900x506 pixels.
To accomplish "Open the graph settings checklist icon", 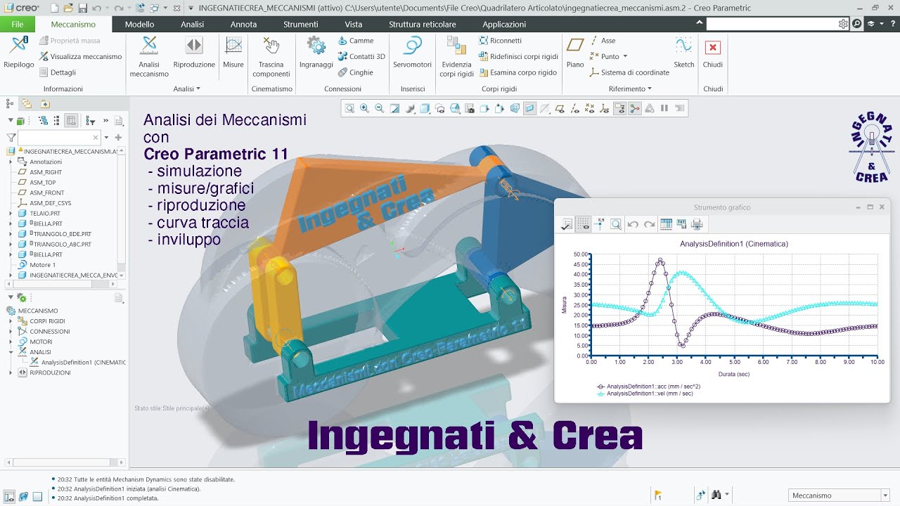I will 566,224.
